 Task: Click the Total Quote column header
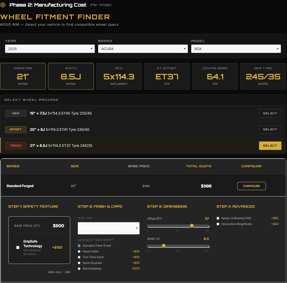tap(199, 166)
